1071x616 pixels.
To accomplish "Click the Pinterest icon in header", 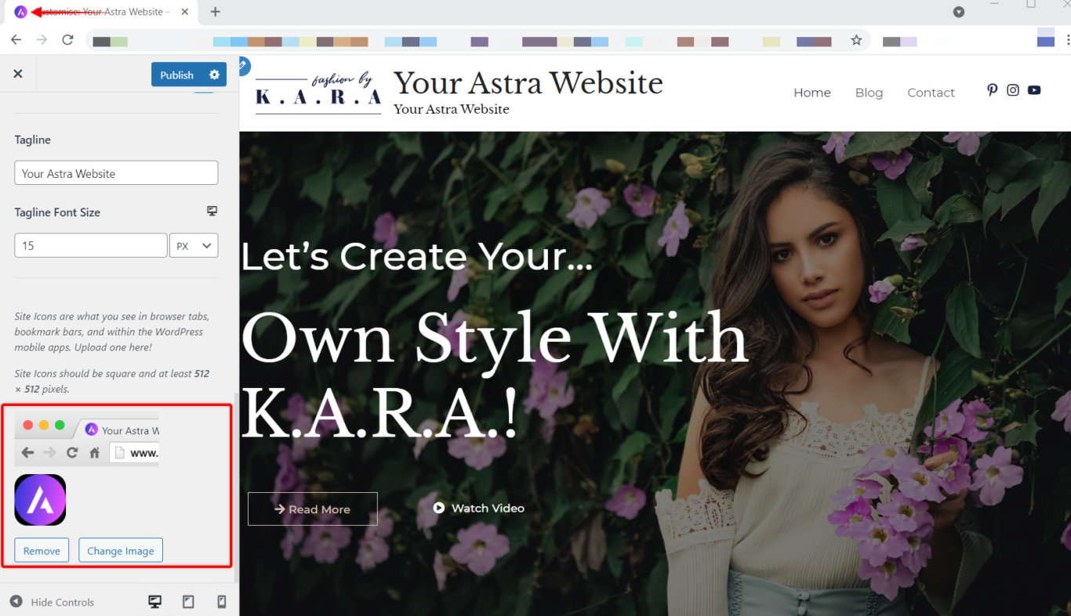I will click(992, 90).
